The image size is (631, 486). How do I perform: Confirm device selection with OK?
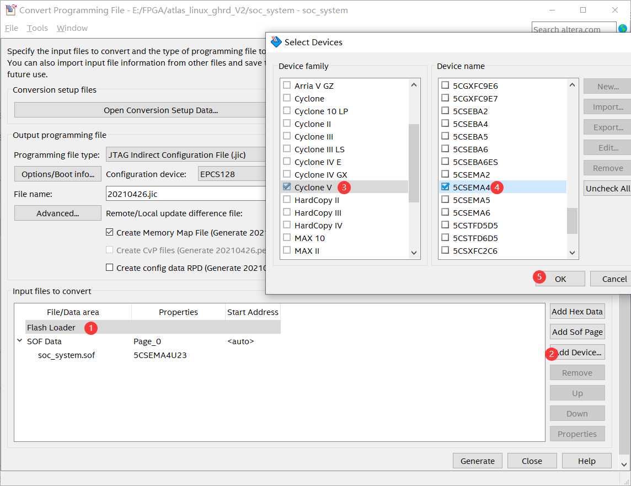tap(560, 279)
